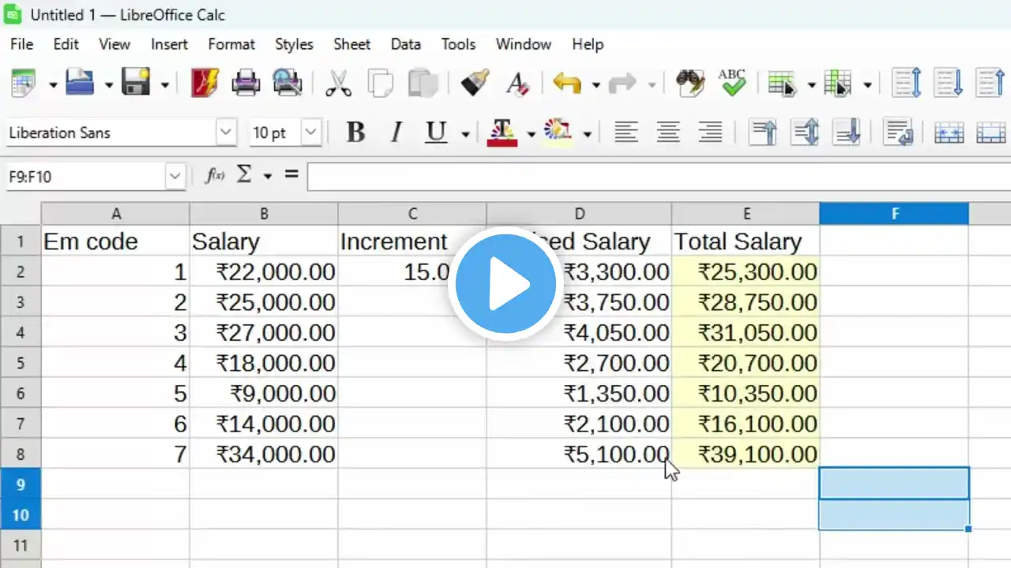Click the Open file folder icon

[x=80, y=83]
